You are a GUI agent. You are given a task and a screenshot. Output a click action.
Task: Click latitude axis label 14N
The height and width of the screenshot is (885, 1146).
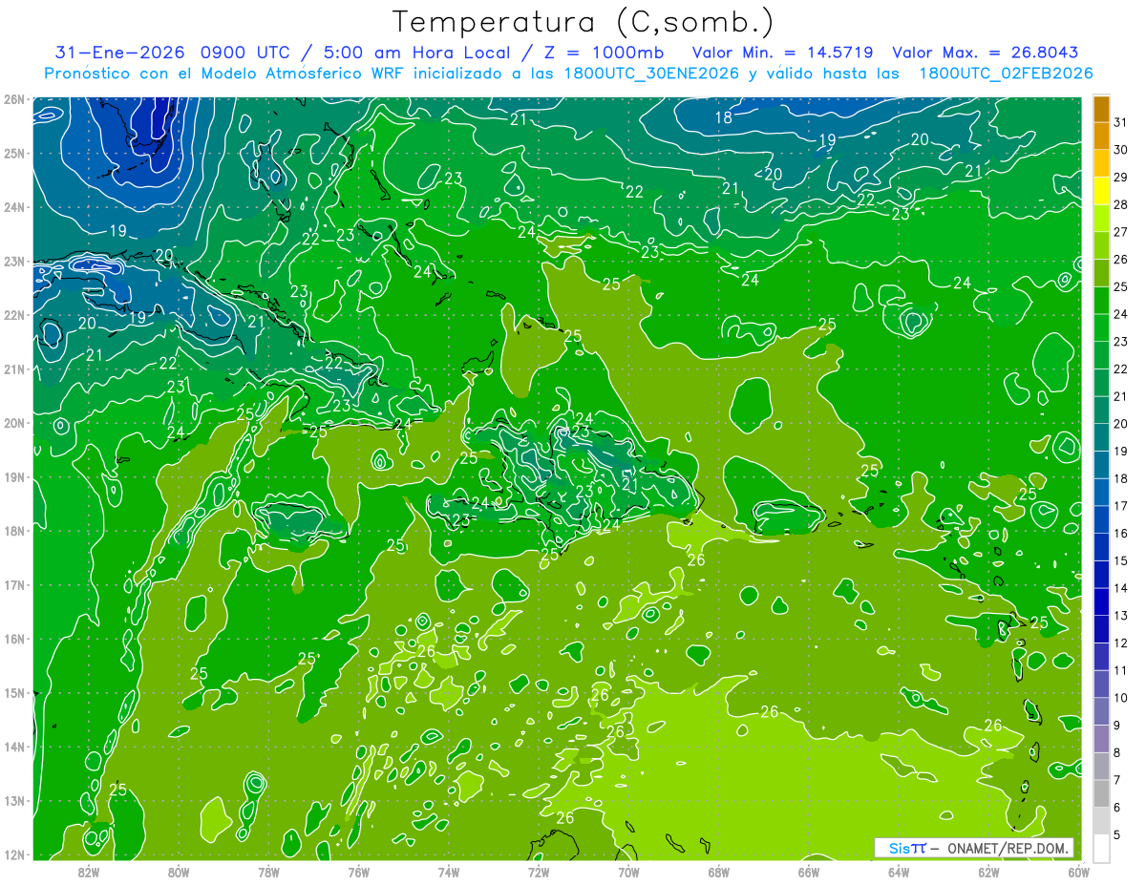13,747
